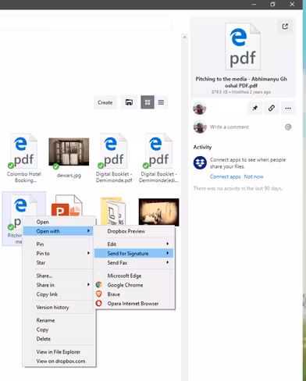Click the Connect apps link
Viewport: 306px width, 381px height.
226,176
